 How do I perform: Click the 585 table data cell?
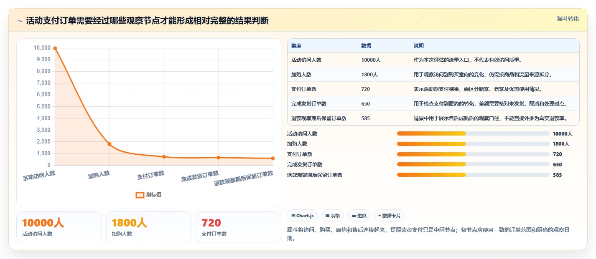(366, 118)
